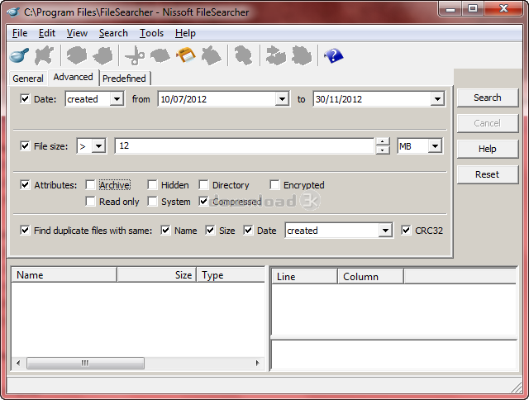This screenshot has height=400, width=529.
Task: Click the results scrollbar left arrow
Action: click(x=18, y=364)
